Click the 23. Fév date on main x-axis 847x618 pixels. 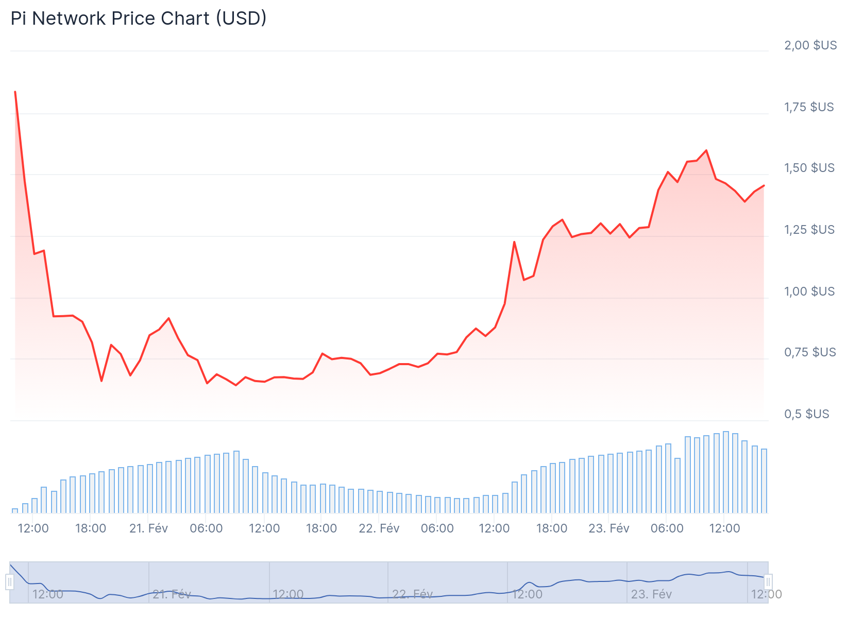(609, 528)
